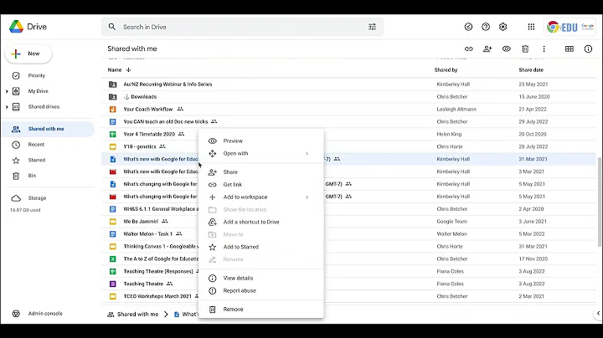Click the Share person-plus toolbar icon
Screen dimensions: 603x338
pos(487,49)
